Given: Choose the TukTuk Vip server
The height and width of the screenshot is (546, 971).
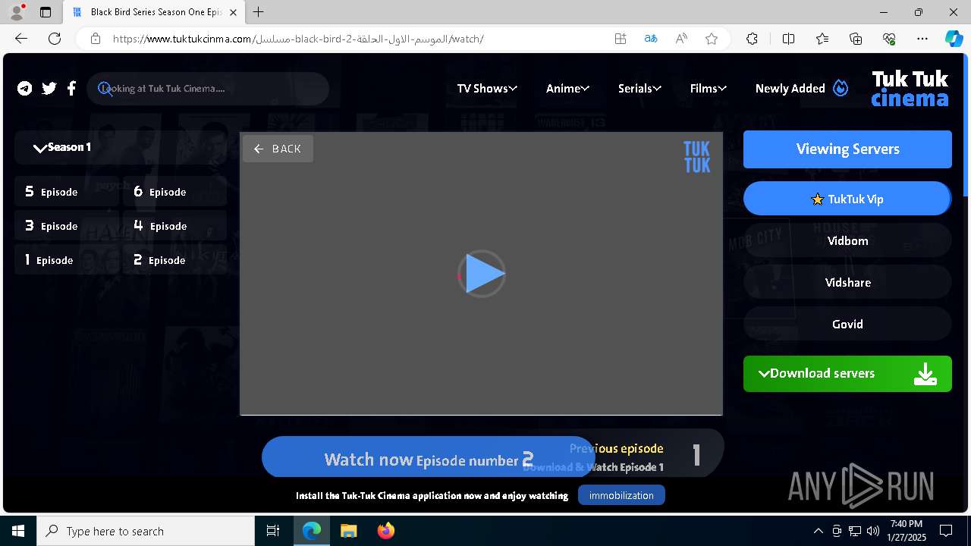Looking at the screenshot, I should pos(847,199).
